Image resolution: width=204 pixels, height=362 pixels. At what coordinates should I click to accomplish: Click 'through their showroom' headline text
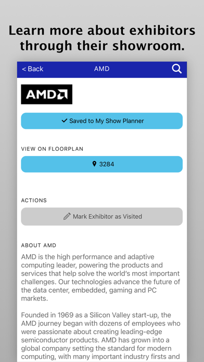[103, 46]
